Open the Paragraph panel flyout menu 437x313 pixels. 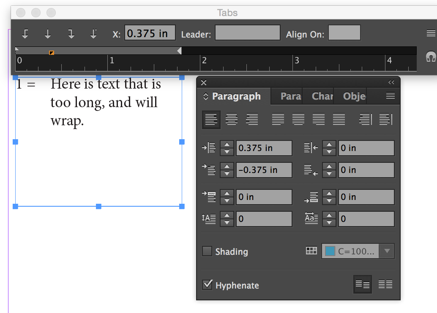(x=391, y=96)
